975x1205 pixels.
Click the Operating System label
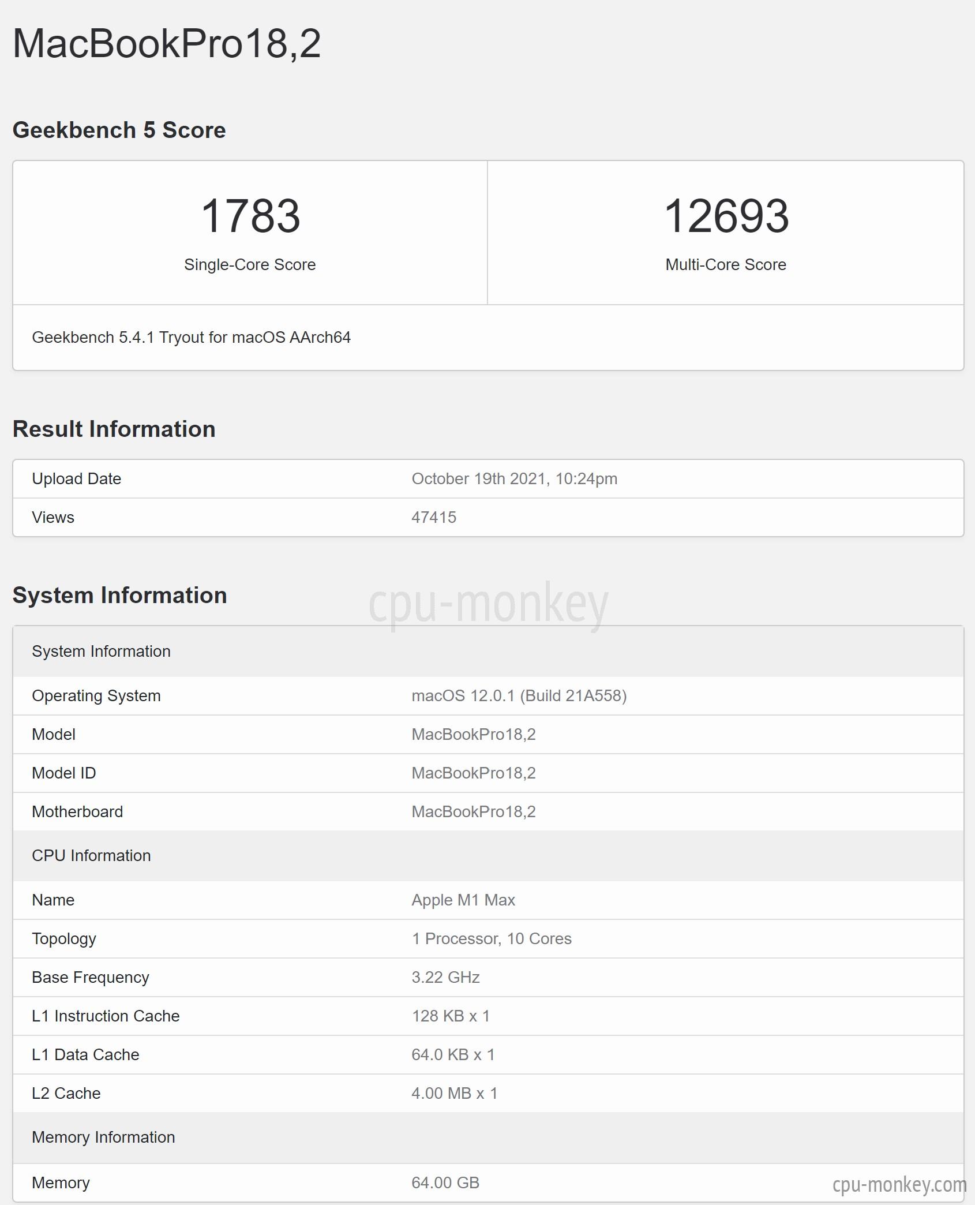(x=96, y=695)
